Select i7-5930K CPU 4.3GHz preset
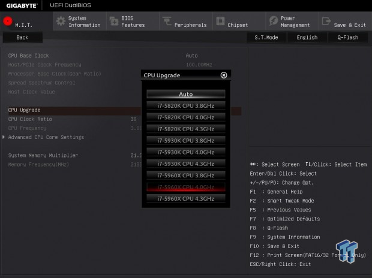 (x=186, y=164)
